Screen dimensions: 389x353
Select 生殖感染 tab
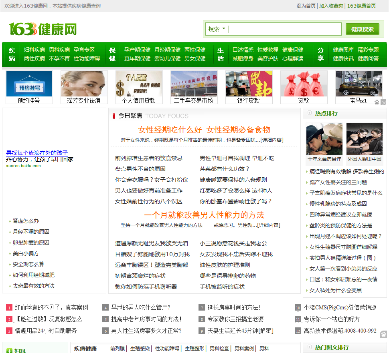click(x=140, y=349)
